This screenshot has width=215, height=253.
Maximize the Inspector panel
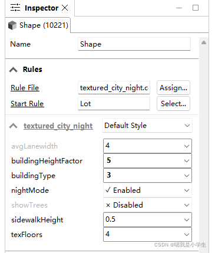(x=196, y=8)
